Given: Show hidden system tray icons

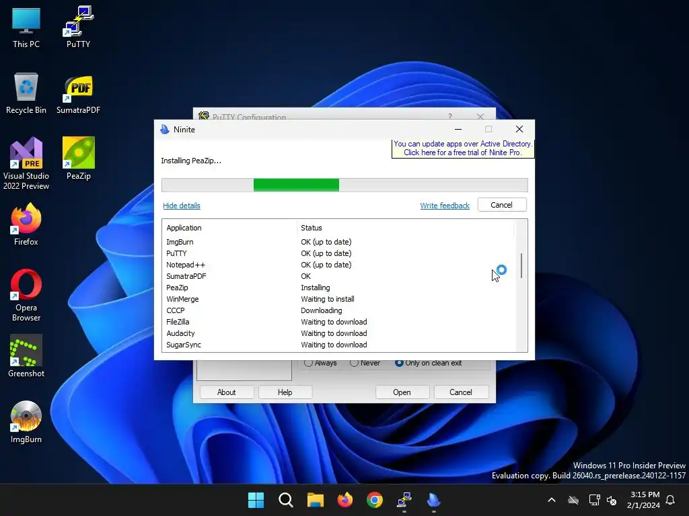Looking at the screenshot, I should point(552,500).
